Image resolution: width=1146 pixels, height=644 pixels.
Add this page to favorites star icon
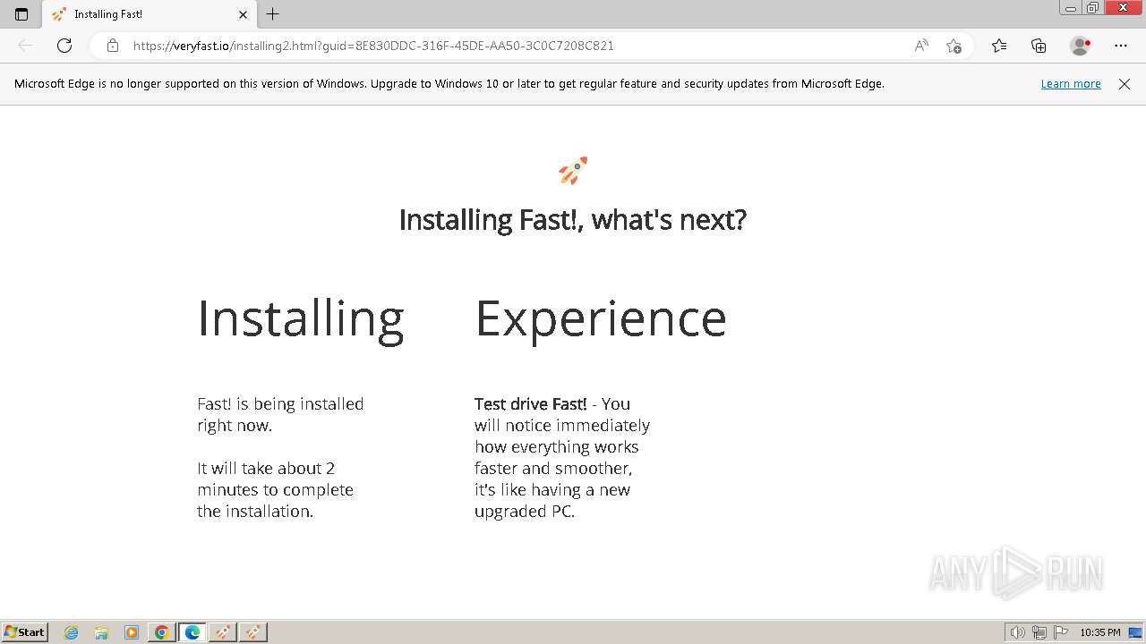point(954,46)
